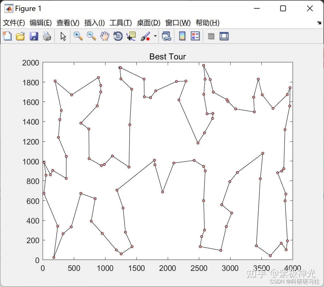
Task: Click the Link Plot toolbar icon
Action: click(167, 36)
